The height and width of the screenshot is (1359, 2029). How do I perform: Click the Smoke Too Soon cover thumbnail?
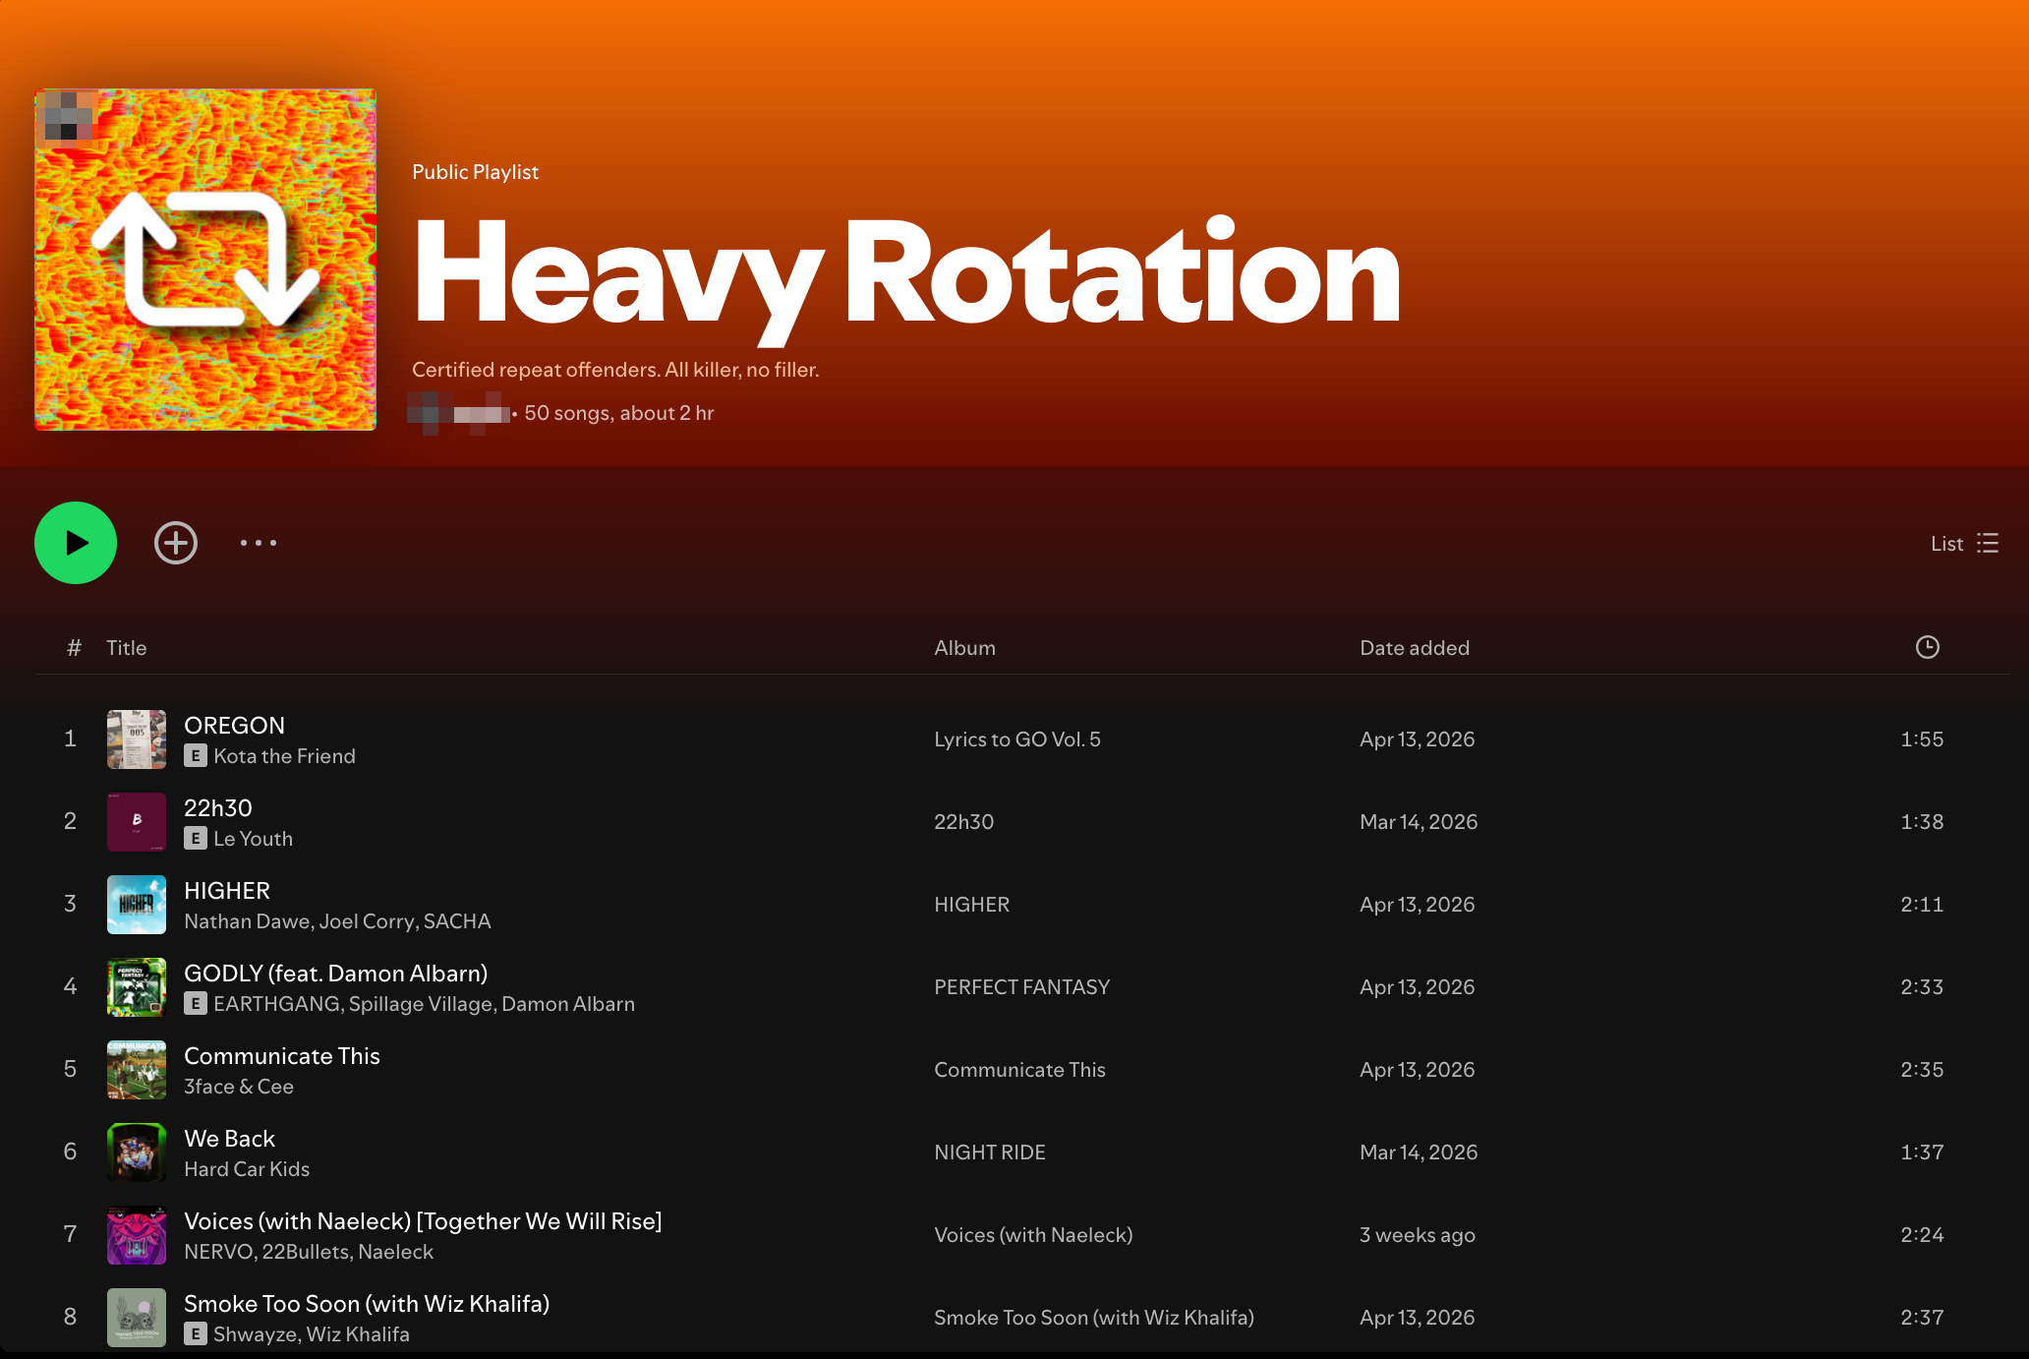click(137, 1318)
